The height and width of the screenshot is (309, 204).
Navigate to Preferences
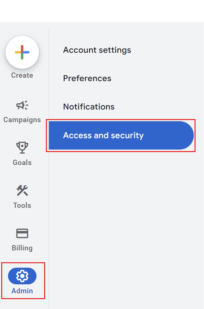(x=87, y=78)
